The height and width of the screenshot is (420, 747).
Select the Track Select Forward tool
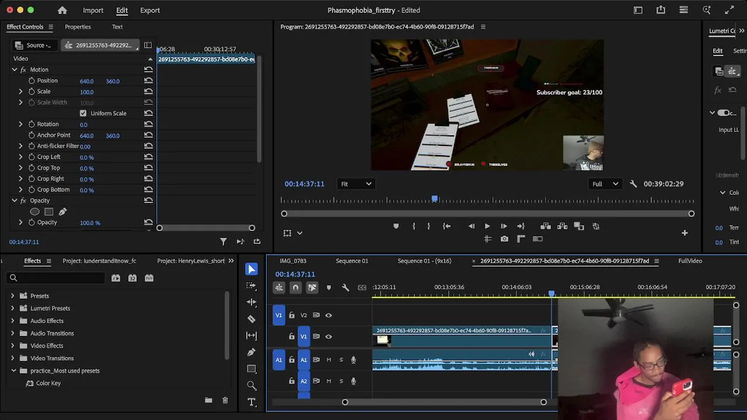252,285
